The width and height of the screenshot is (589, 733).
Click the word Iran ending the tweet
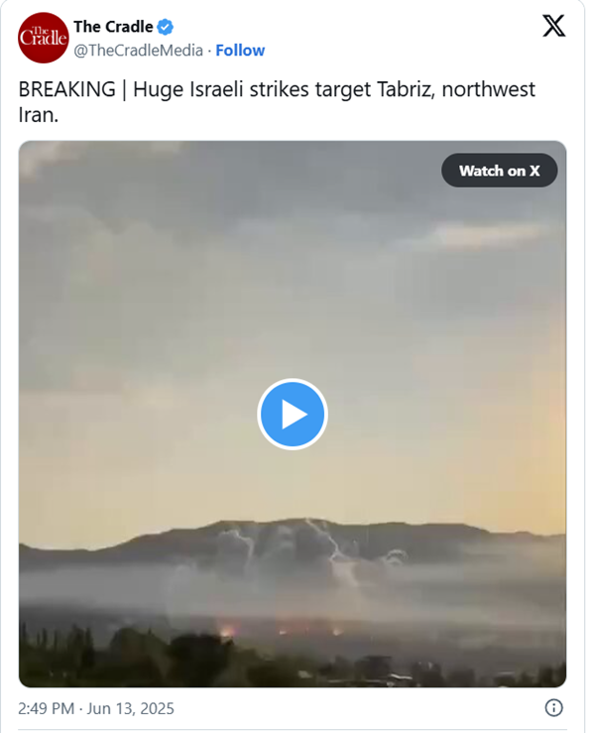(x=36, y=115)
